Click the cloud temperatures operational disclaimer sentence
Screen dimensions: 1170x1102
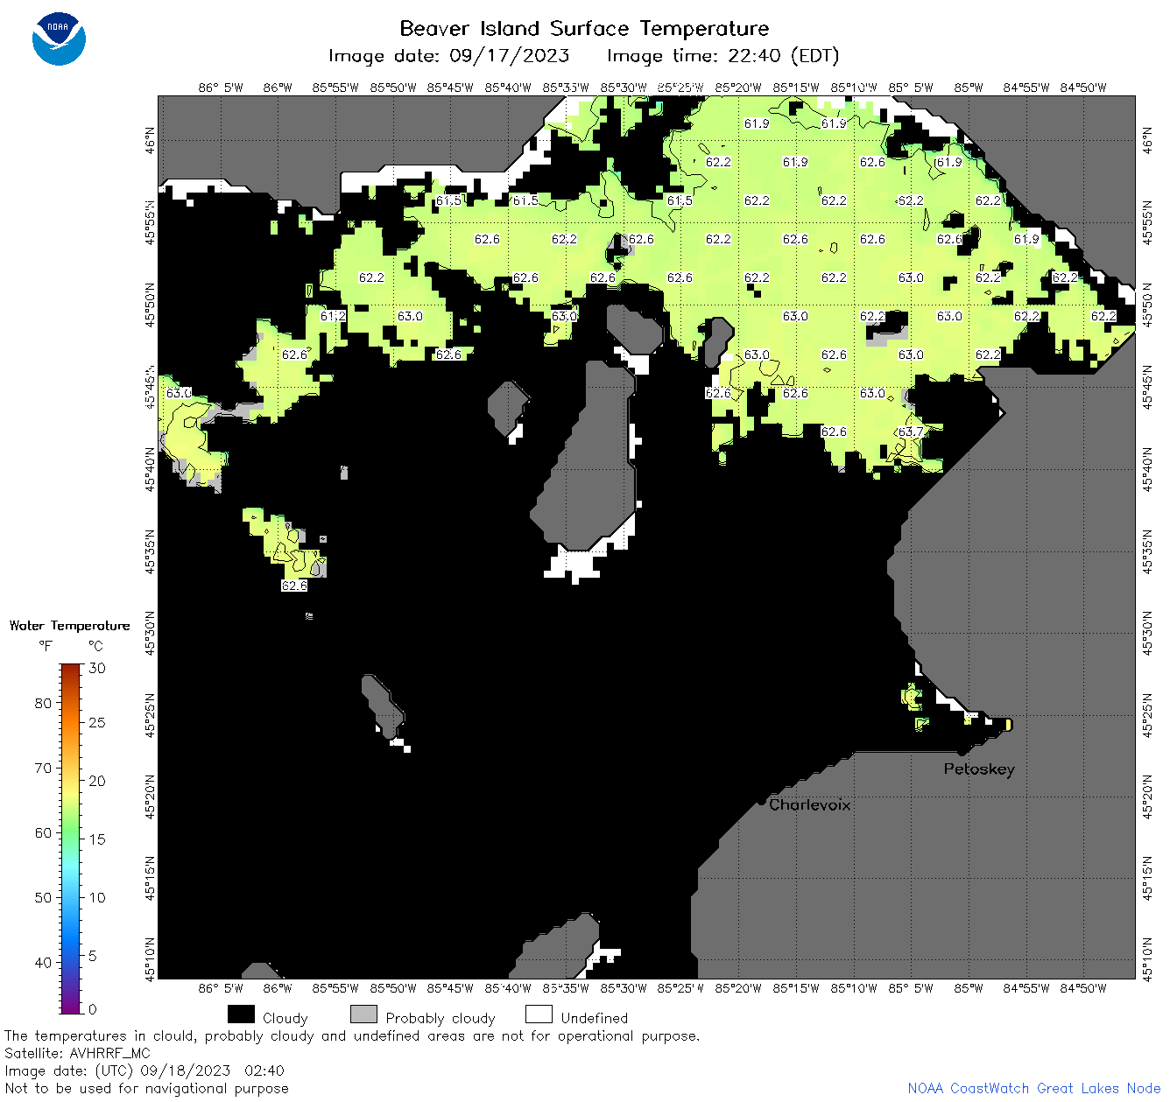pos(352,1035)
